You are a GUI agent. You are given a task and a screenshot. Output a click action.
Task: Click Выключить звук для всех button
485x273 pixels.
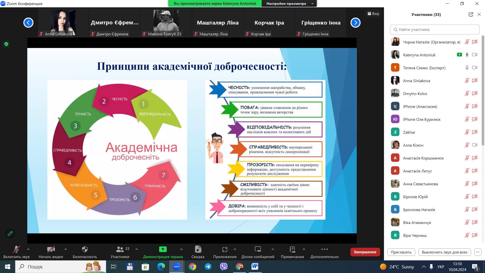coord(444,252)
